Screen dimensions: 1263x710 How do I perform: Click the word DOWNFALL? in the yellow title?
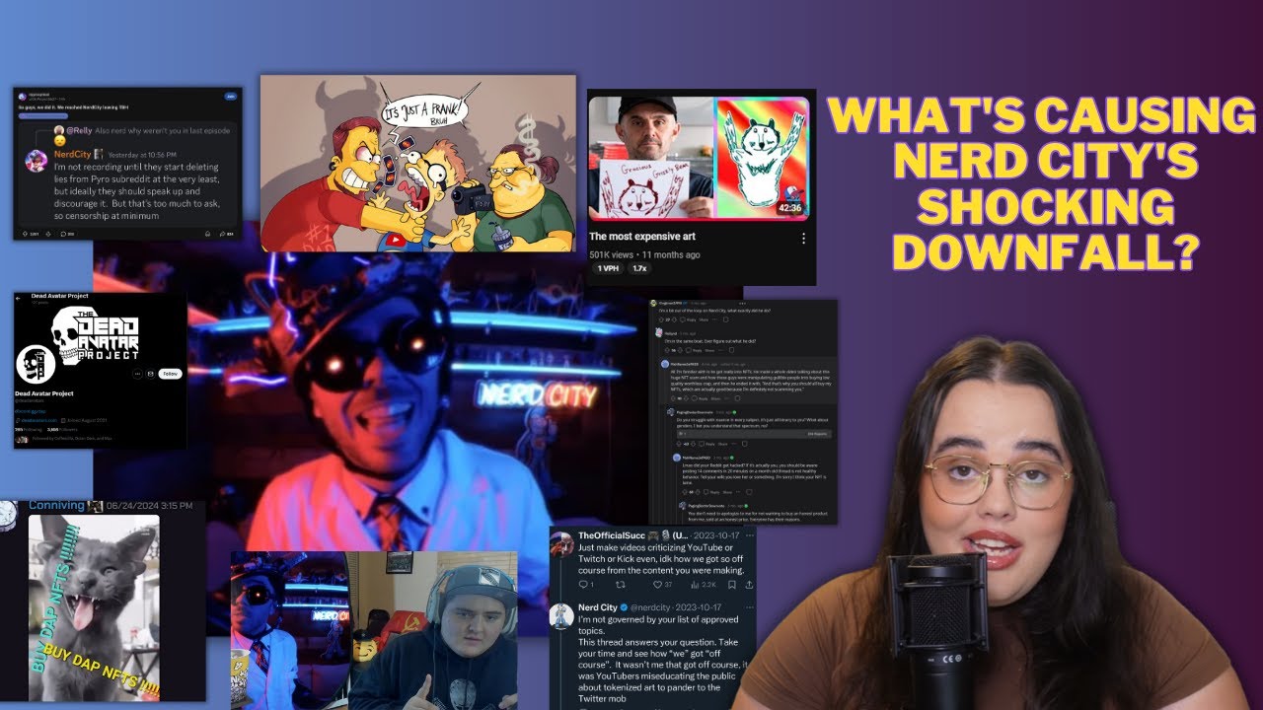(x=1044, y=252)
